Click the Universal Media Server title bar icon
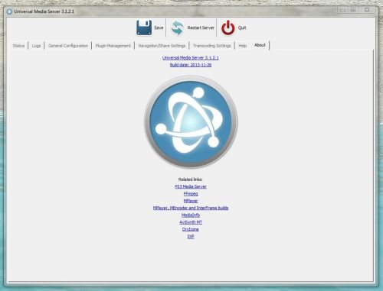The height and width of the screenshot is (291, 383). (9, 11)
